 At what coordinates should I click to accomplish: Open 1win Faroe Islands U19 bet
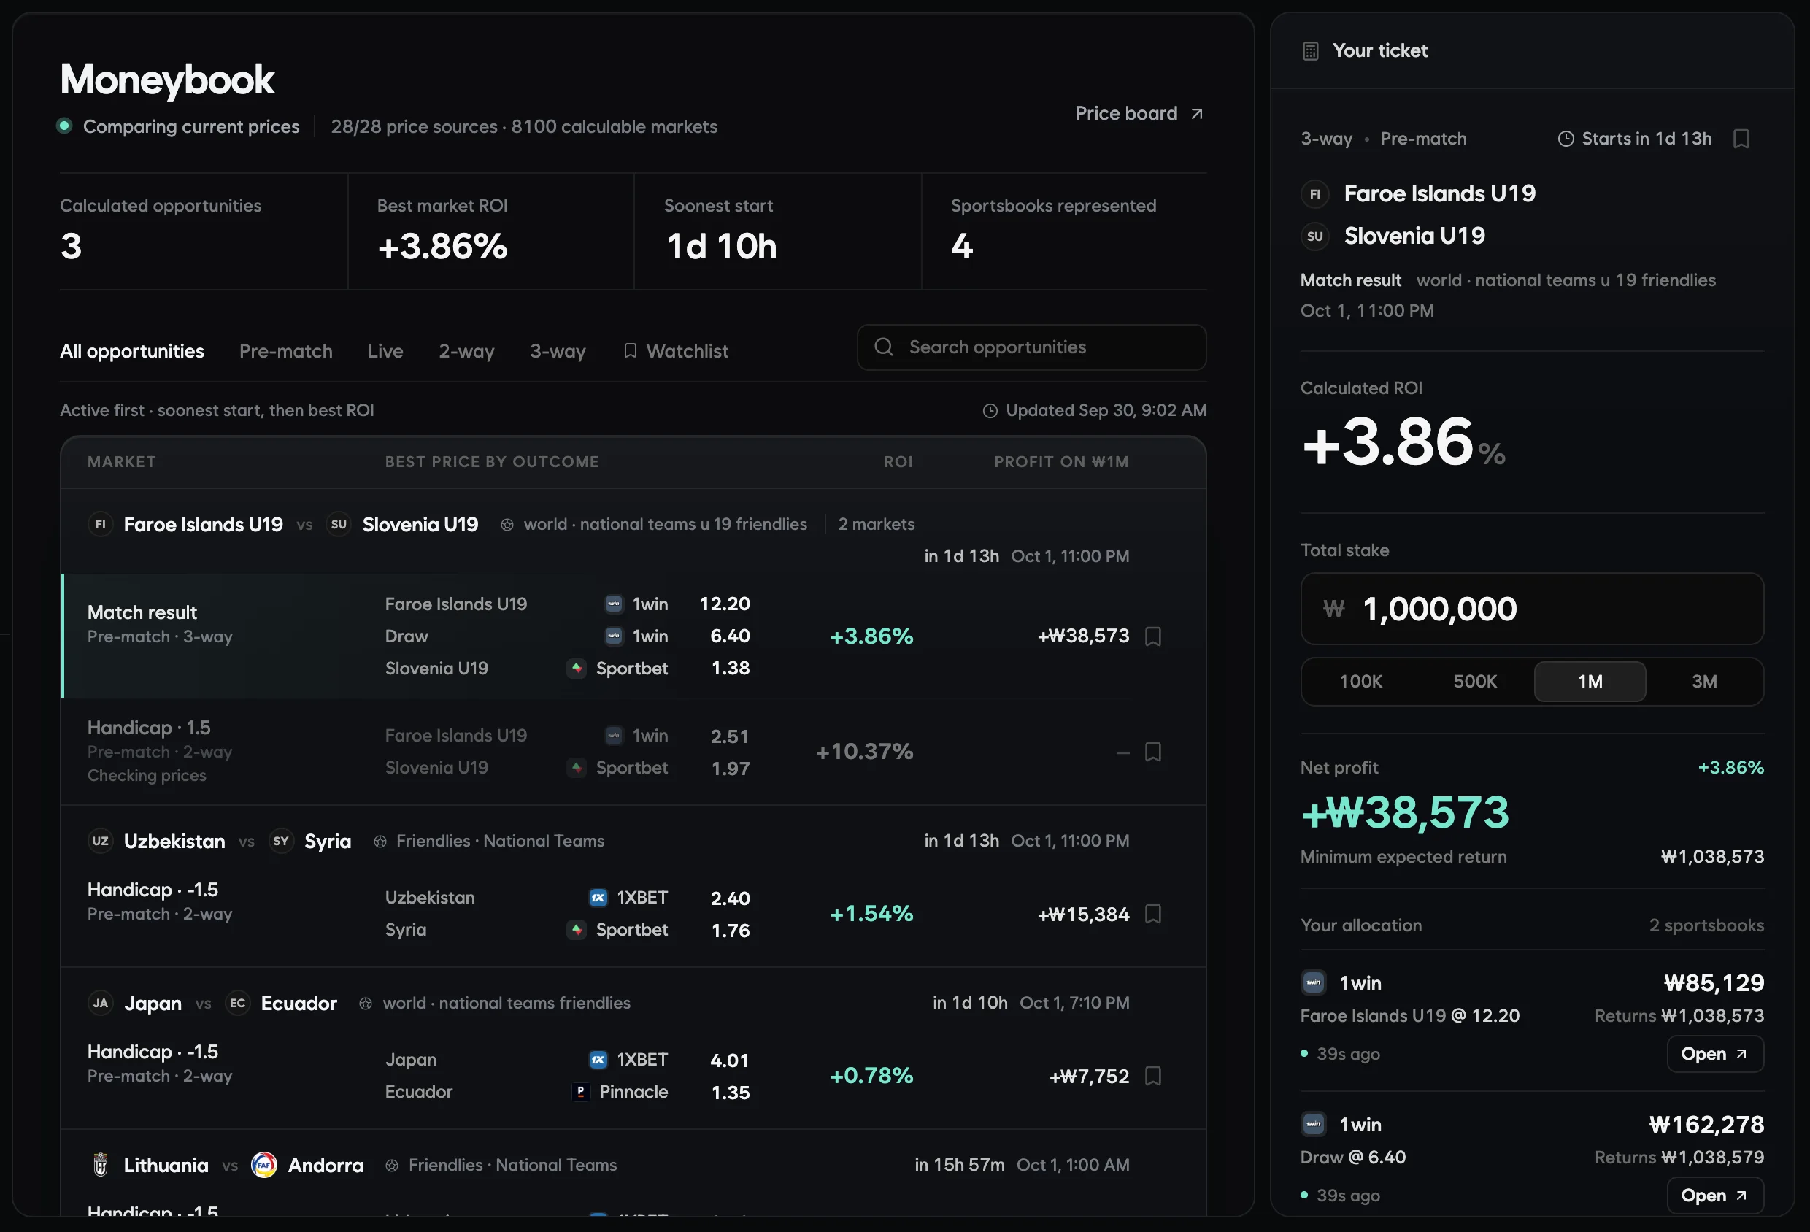pos(1715,1054)
